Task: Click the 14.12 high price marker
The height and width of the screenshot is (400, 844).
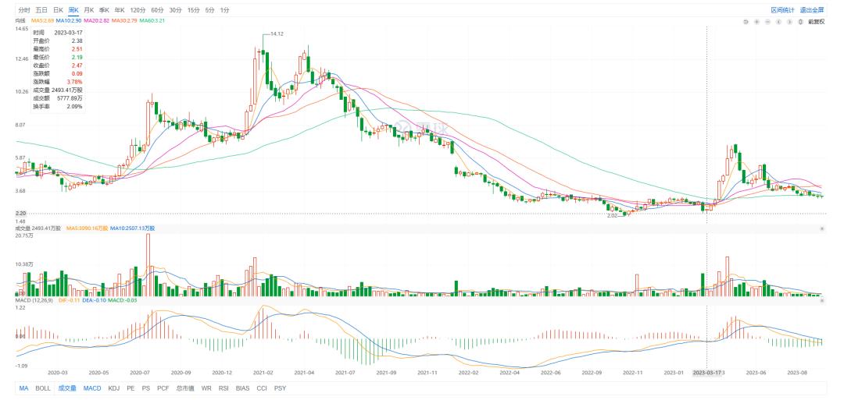Action: point(276,34)
